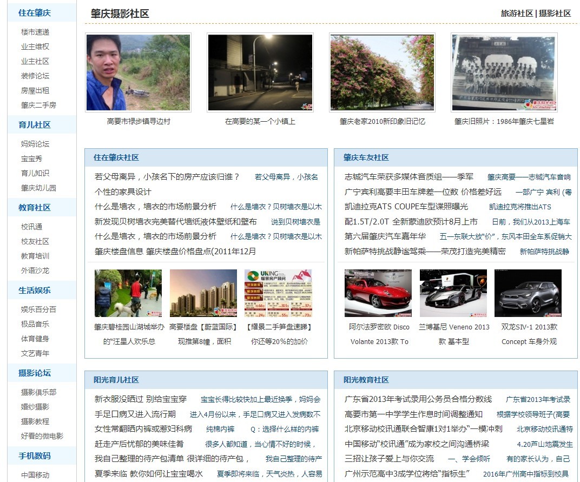Open 碧桂园山湖城 dog event thumbnail
This screenshot has width=580, height=482.
(128, 293)
